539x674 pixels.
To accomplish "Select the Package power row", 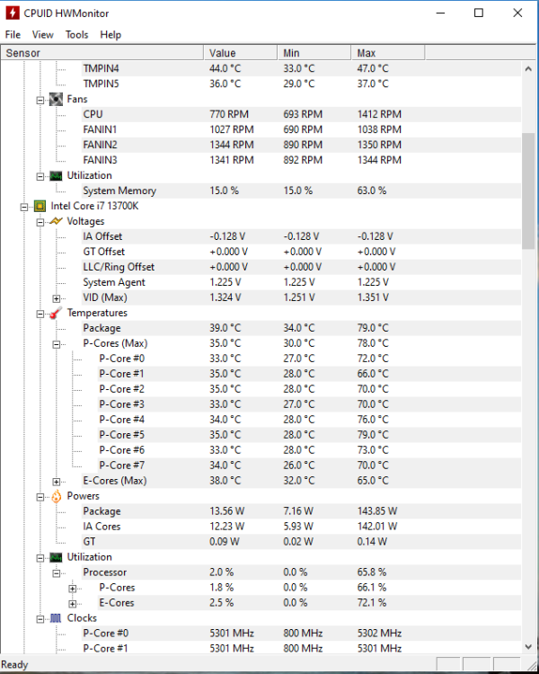I will (301, 511).
